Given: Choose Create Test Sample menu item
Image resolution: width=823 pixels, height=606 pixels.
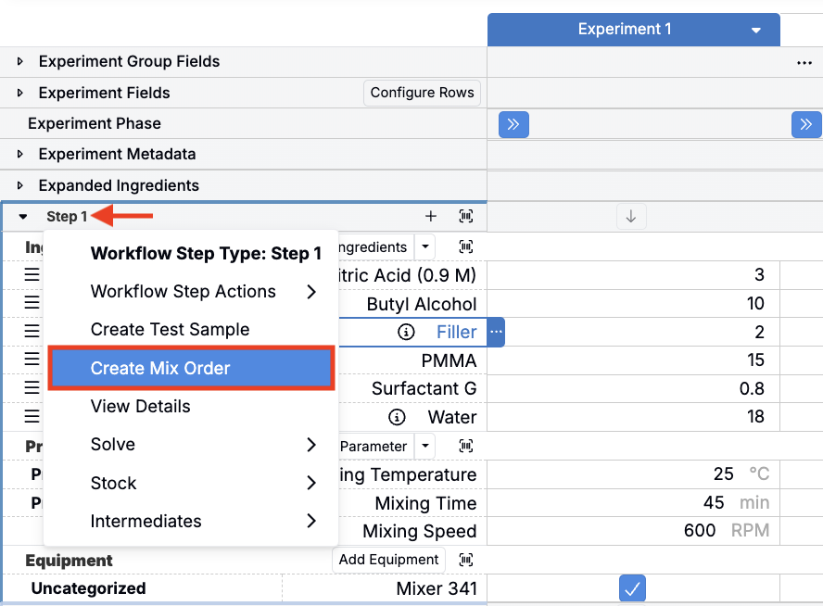Looking at the screenshot, I should click(x=170, y=330).
